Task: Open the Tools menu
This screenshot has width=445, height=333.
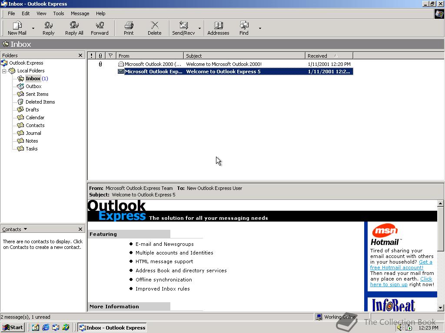Action: [x=59, y=13]
